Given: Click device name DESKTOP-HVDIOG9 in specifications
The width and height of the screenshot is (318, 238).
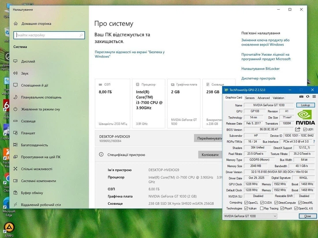Looking at the screenshot, I should (164, 170).
